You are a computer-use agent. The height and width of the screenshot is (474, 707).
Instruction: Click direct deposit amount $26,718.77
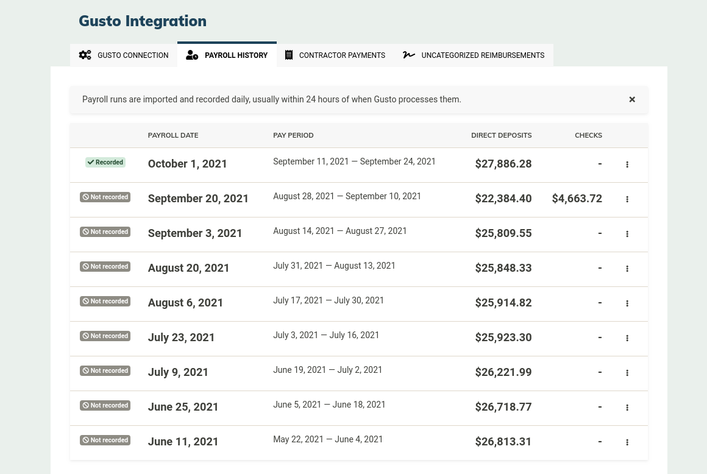(503, 407)
